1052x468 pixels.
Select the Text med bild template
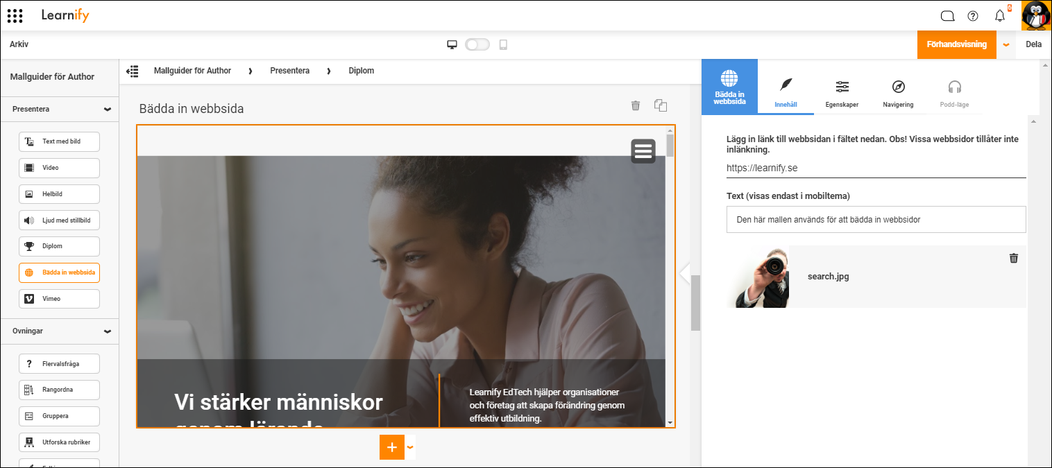click(59, 141)
